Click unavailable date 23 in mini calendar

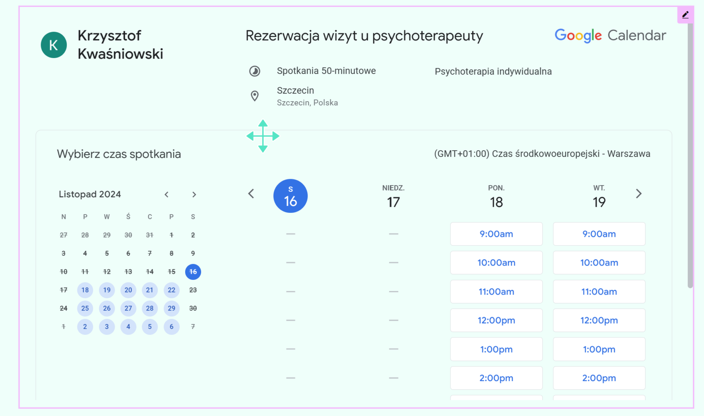pos(193,290)
